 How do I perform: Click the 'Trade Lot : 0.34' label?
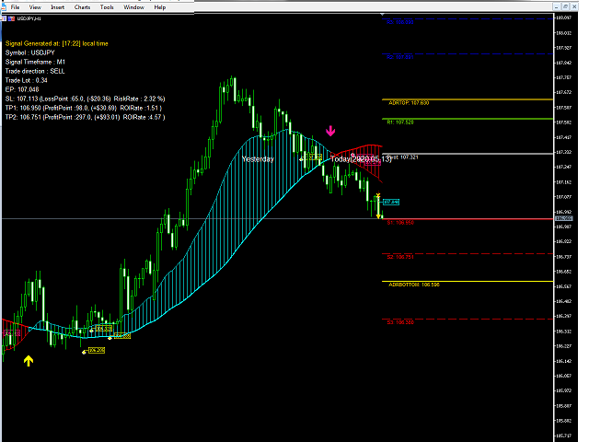tap(27, 80)
